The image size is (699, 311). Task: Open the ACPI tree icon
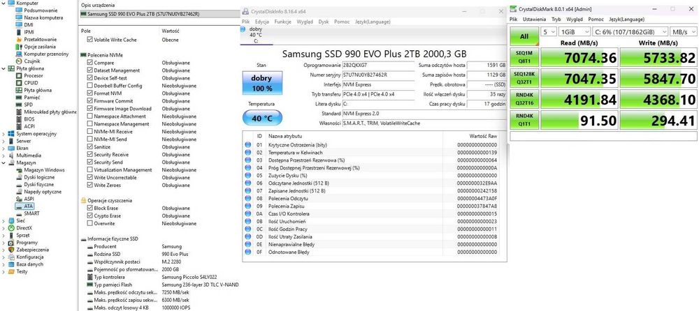pos(19,126)
